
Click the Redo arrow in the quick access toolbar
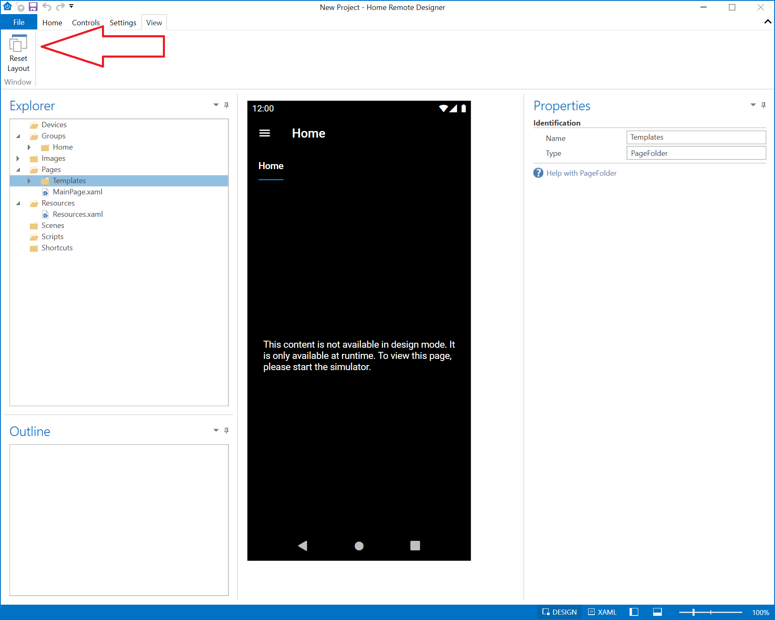click(x=60, y=7)
